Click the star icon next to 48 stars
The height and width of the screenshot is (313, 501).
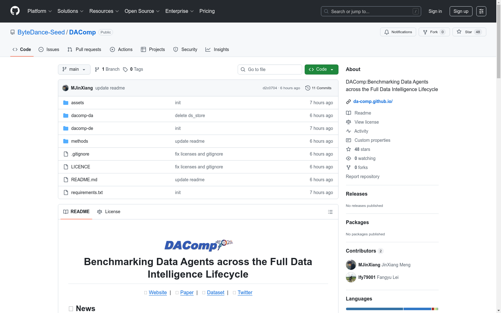point(349,149)
